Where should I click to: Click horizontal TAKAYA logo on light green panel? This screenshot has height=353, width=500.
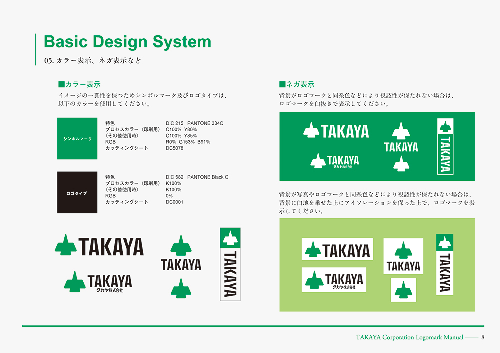tap(337, 249)
